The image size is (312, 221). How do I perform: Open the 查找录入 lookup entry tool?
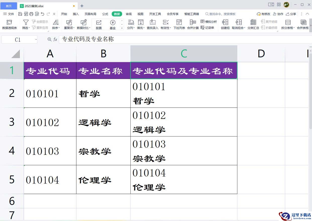point(152,24)
